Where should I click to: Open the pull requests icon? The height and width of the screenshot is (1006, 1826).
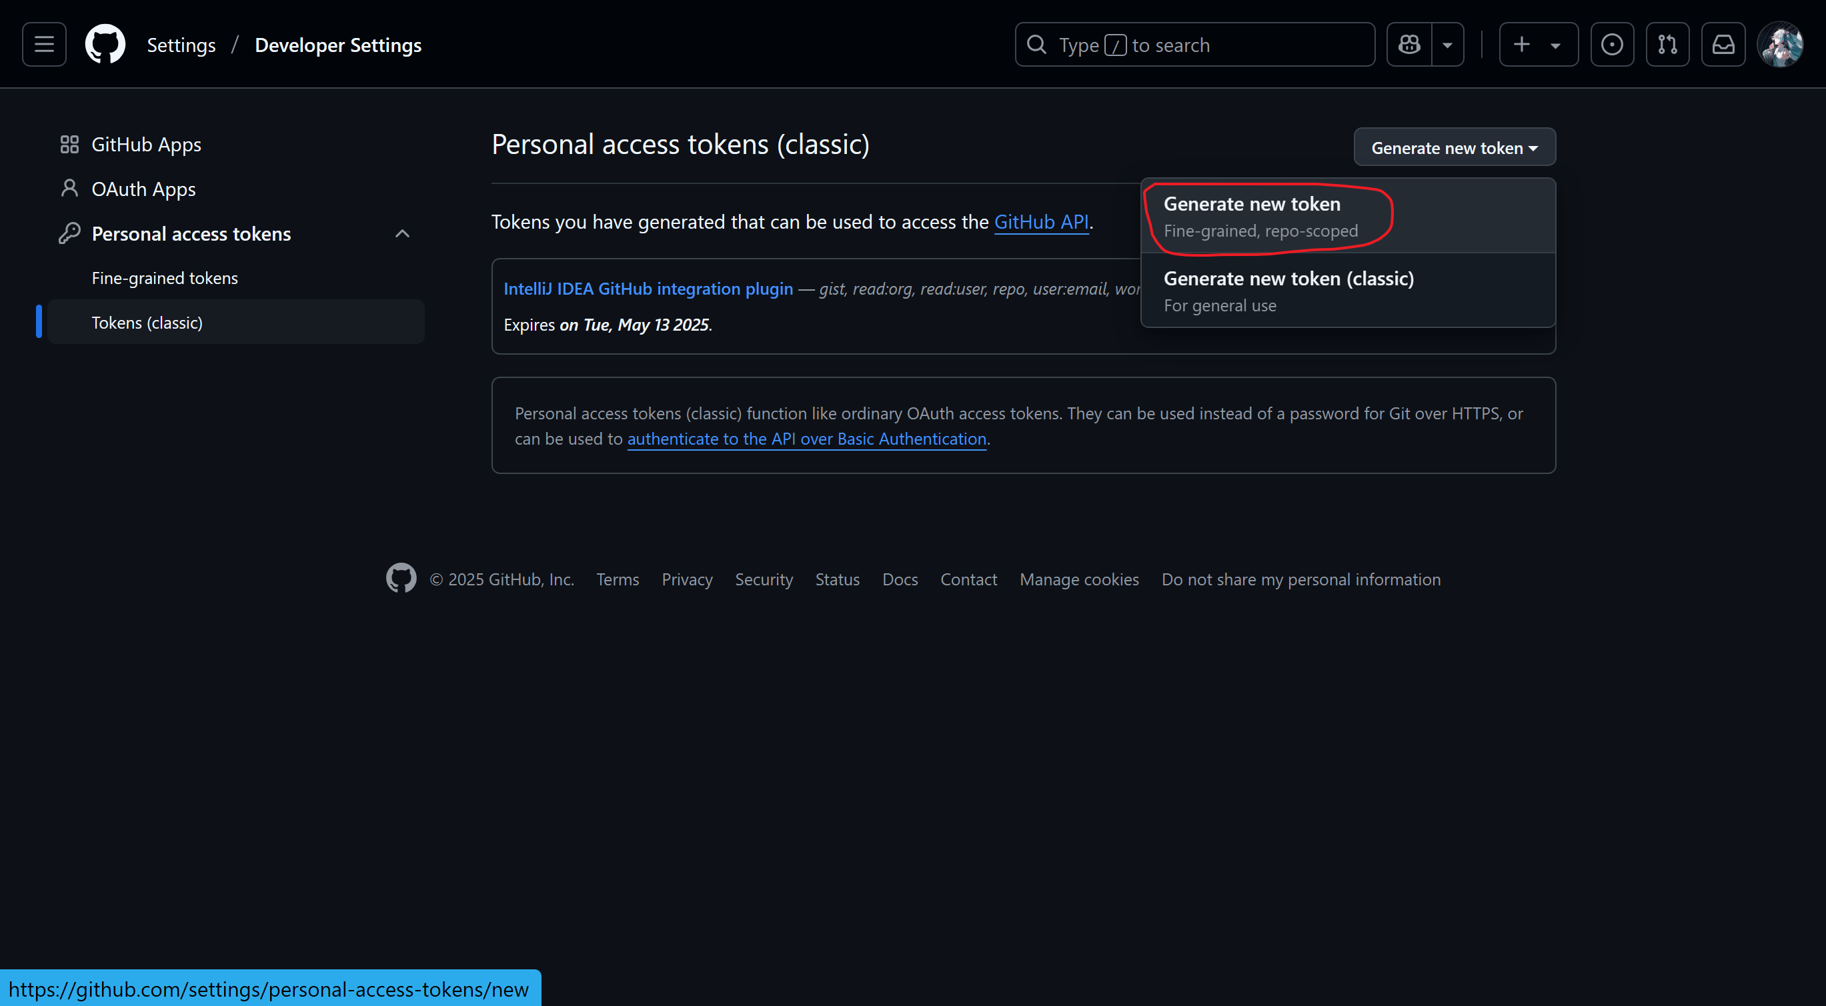(1667, 45)
